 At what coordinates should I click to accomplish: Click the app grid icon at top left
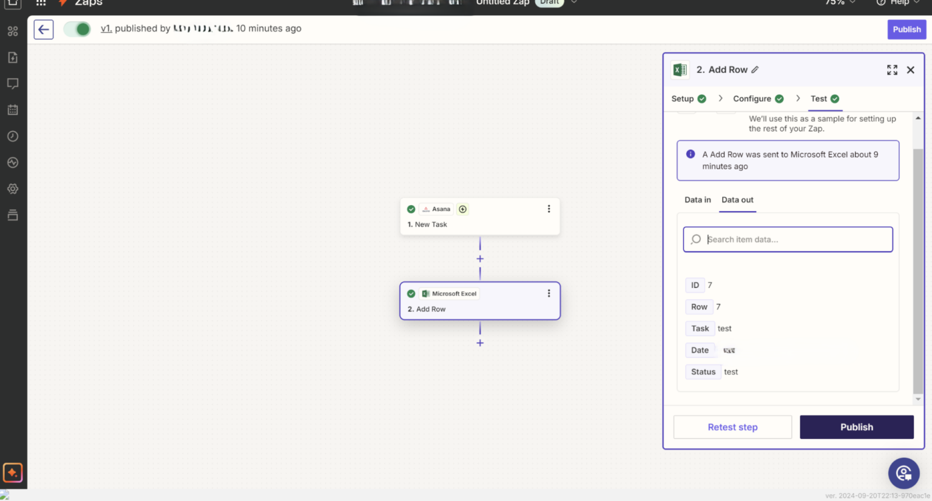pos(40,3)
